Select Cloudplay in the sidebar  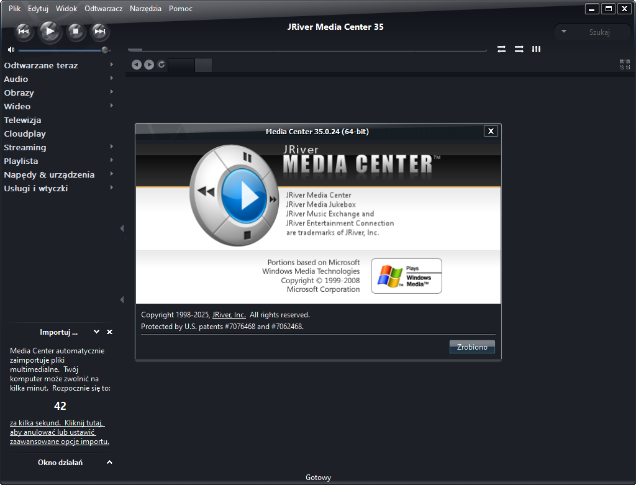click(25, 134)
